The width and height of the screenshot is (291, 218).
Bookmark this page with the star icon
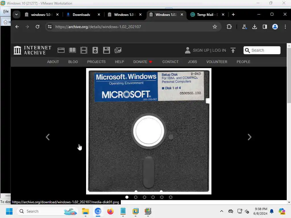point(215,27)
